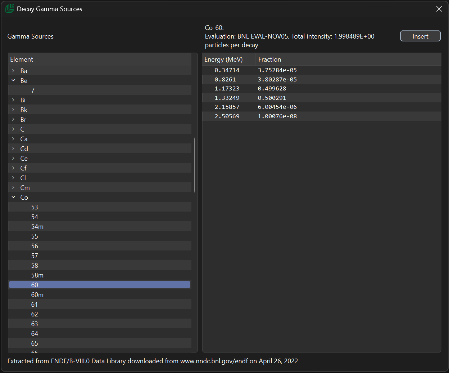Collapse the Be element node
Image resolution: width=449 pixels, height=373 pixels.
13,80
